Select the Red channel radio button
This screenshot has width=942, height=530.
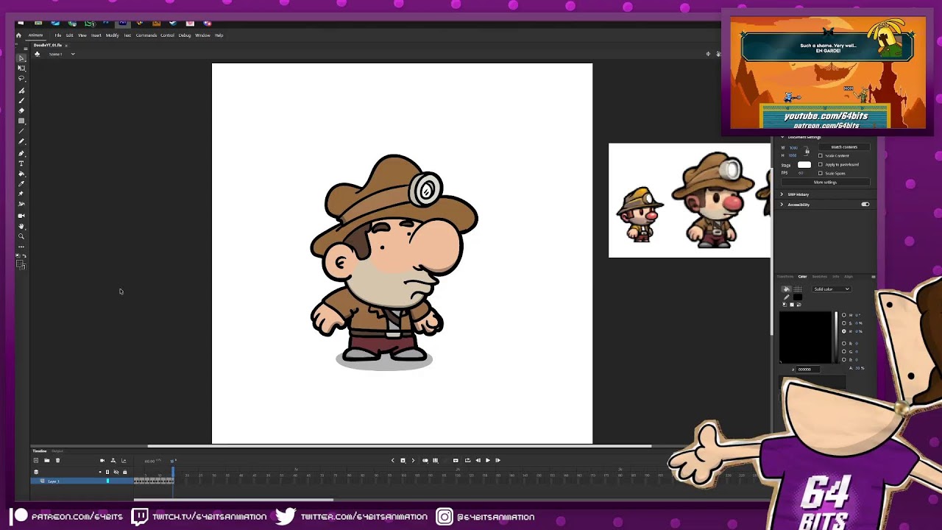[x=844, y=344]
